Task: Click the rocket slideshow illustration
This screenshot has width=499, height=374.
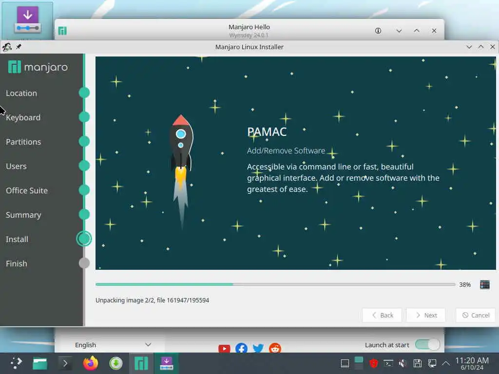Action: pos(181,171)
